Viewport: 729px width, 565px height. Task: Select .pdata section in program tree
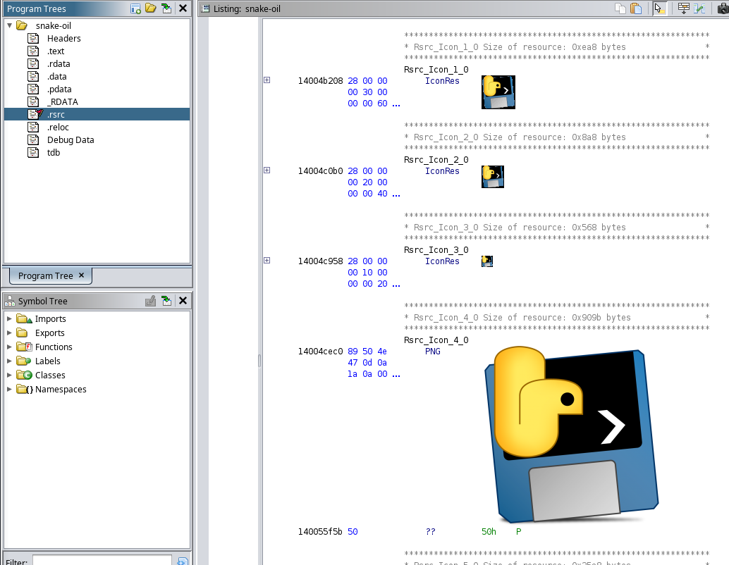pos(59,89)
